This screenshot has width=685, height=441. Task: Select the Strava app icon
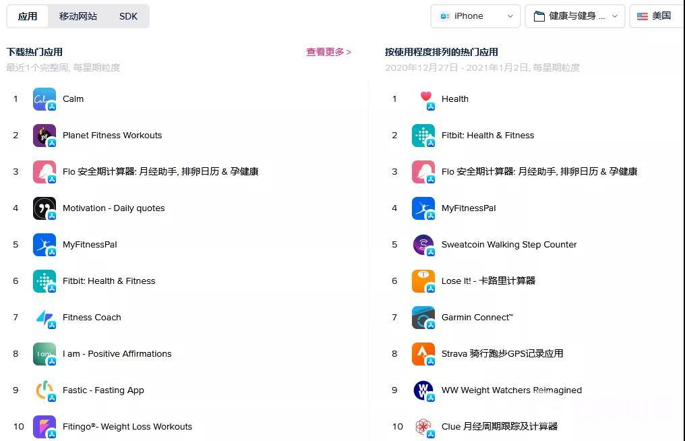click(x=423, y=353)
